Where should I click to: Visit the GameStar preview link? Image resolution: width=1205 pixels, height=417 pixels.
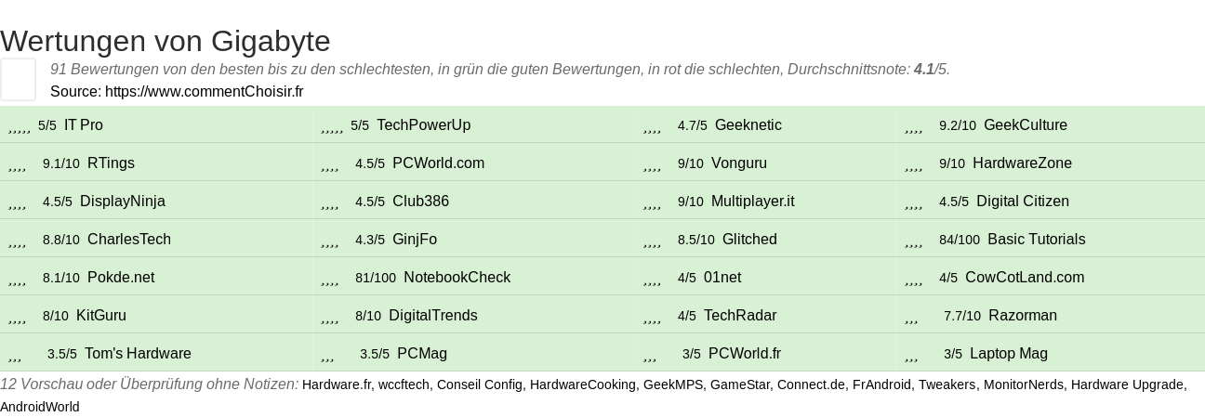coord(740,384)
